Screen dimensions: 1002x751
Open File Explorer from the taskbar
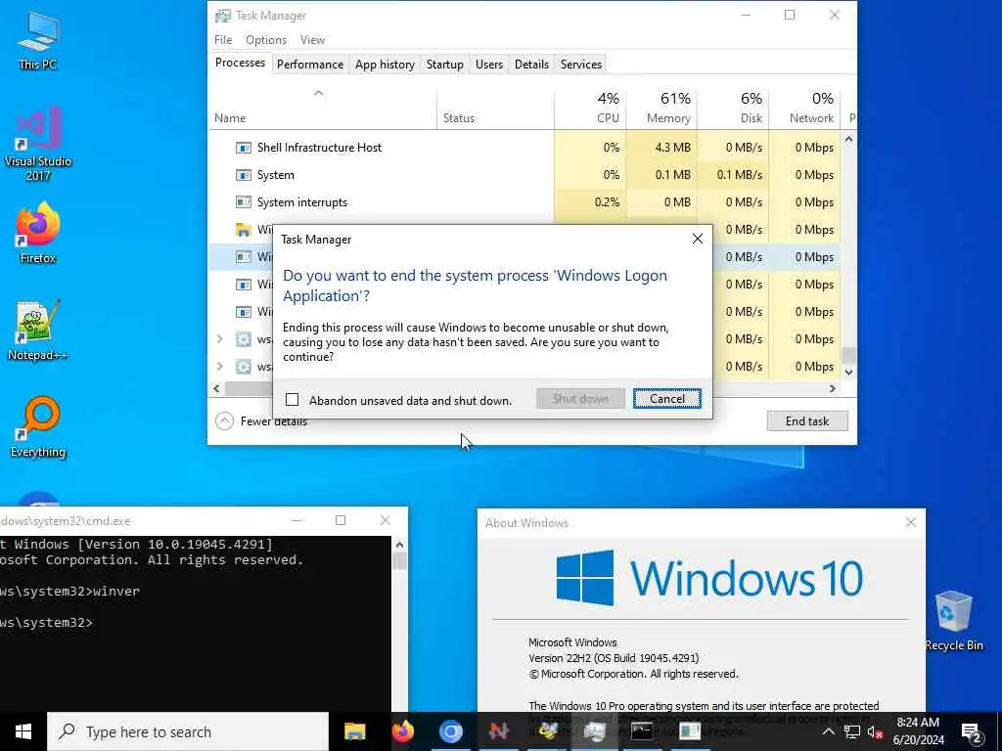[x=354, y=731]
